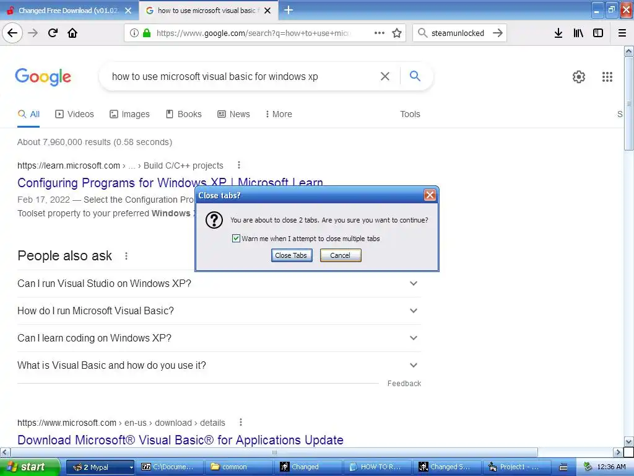Confirm with the Close Tabs button
The image size is (634, 476).
point(292,255)
